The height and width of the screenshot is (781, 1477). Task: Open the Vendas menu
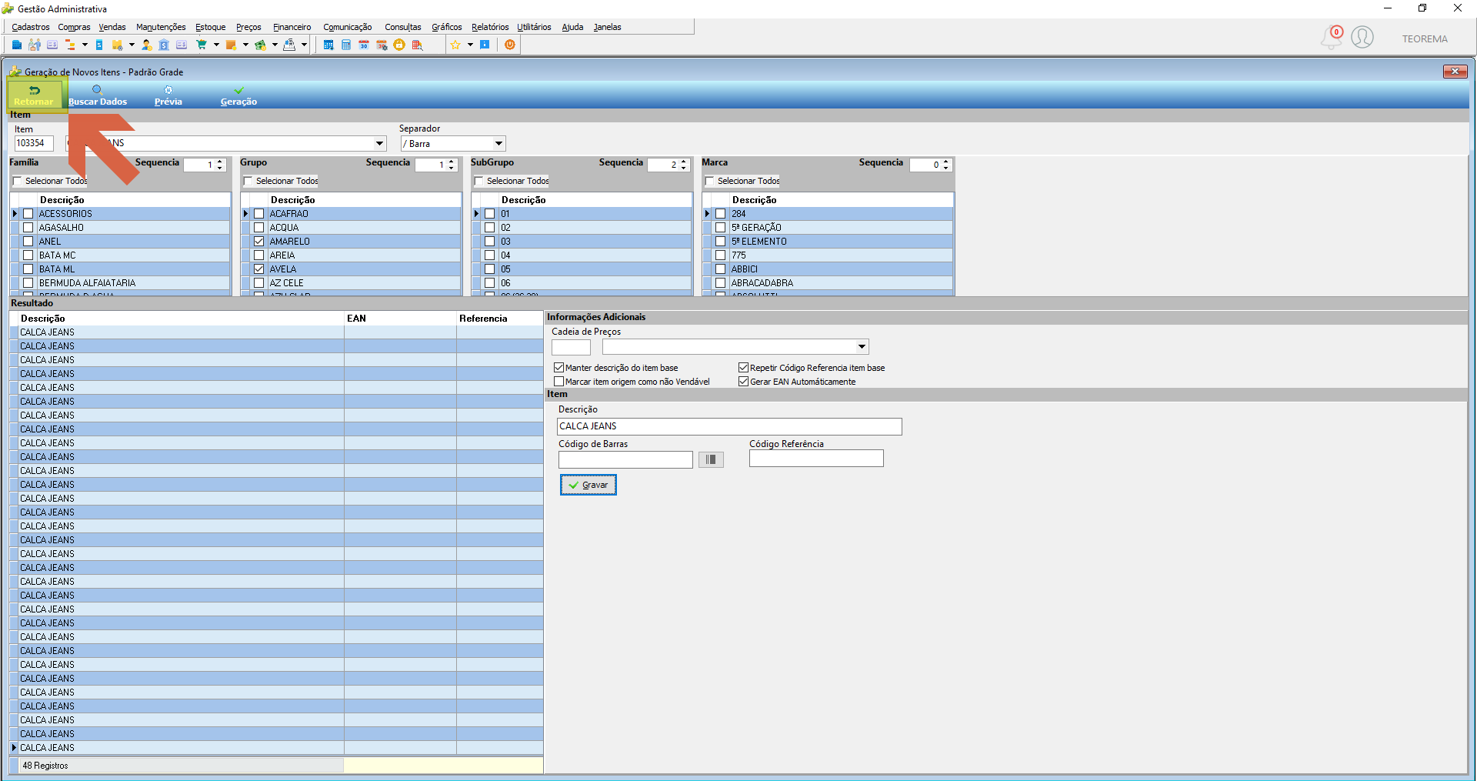(x=112, y=27)
